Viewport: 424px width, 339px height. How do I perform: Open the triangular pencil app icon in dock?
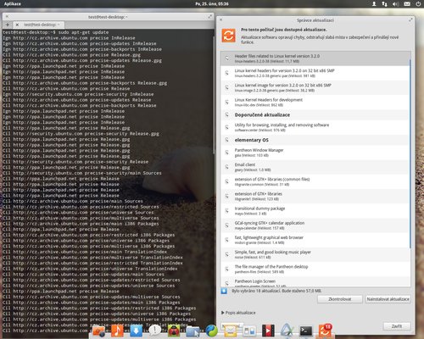coord(287,331)
